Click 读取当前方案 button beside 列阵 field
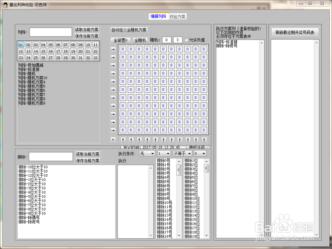Image resolution: width=332 pixels, height=249 pixels. click(87, 30)
